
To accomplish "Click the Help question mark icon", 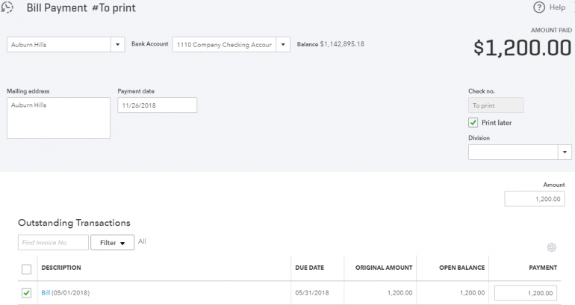I will [539, 7].
